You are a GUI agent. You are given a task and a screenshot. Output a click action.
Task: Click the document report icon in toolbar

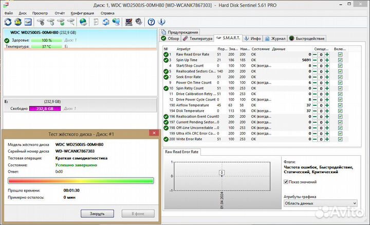click(94, 22)
